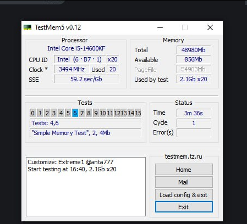The height and width of the screenshot is (224, 247).
Task: Select test number 6 box
Action: click(75, 113)
